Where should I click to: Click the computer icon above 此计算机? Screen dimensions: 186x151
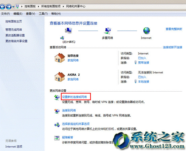[x=68, y=30]
